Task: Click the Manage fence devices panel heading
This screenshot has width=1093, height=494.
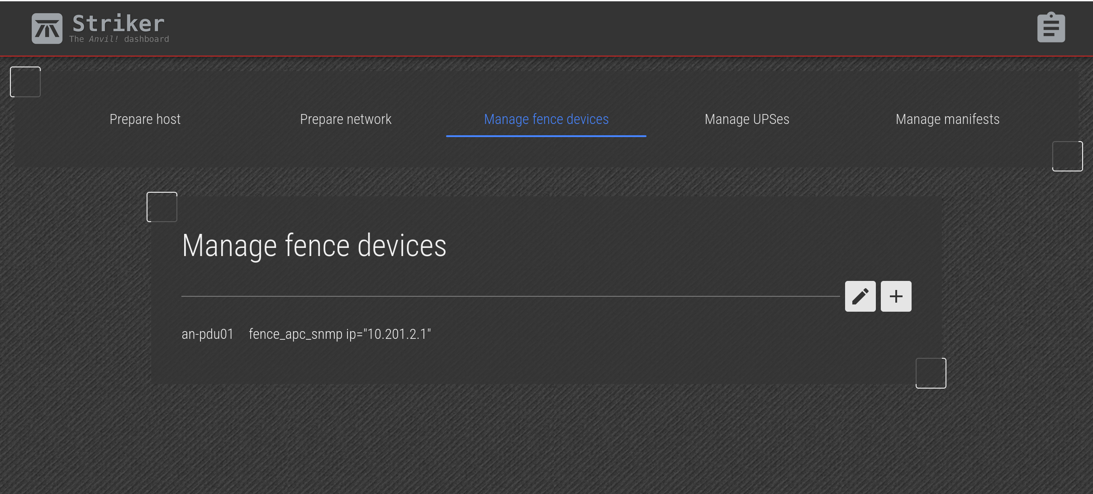Action: pyautogui.click(x=314, y=245)
